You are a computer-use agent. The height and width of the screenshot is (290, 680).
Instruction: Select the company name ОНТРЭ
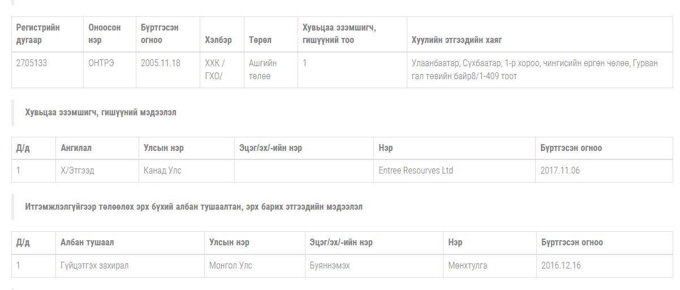(x=101, y=63)
